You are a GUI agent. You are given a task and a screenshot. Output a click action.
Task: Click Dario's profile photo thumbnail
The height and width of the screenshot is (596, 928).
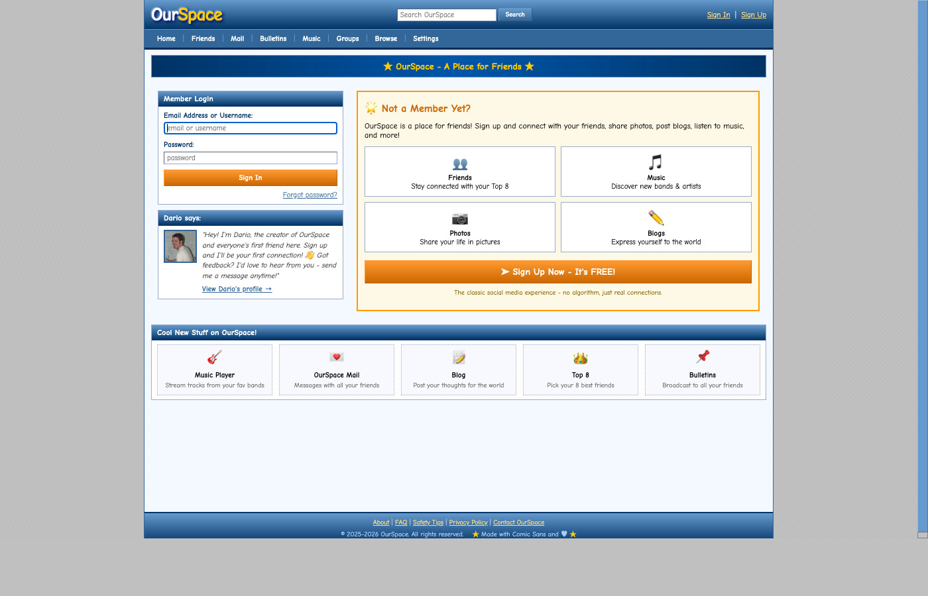(x=180, y=246)
